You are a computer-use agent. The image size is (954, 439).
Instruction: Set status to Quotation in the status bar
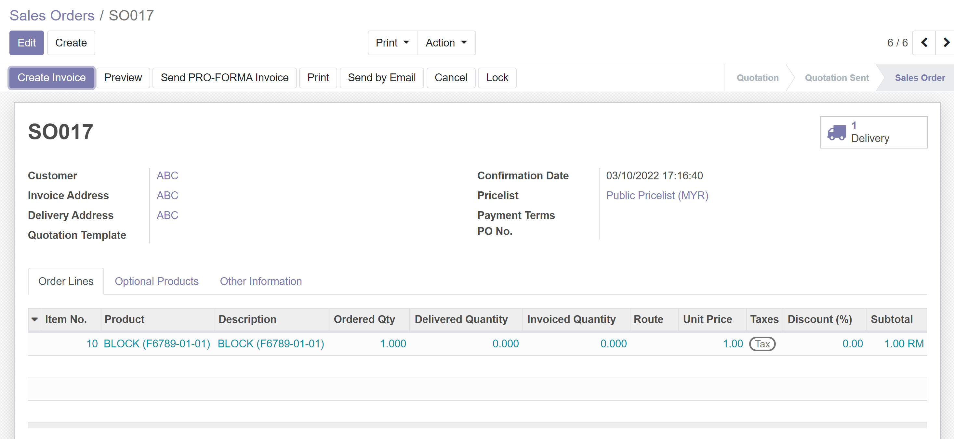click(757, 78)
